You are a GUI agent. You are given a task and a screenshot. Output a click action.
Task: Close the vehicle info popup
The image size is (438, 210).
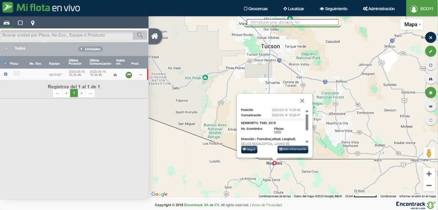coord(302,101)
